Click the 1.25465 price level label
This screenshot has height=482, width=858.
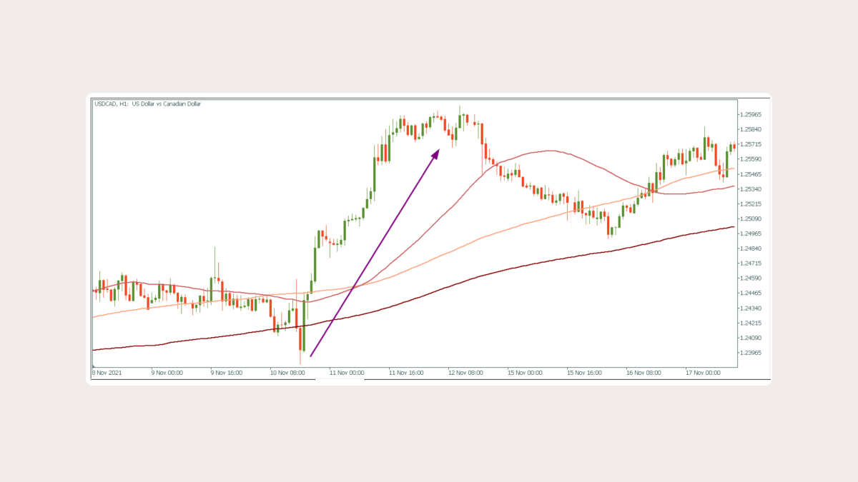pos(751,174)
